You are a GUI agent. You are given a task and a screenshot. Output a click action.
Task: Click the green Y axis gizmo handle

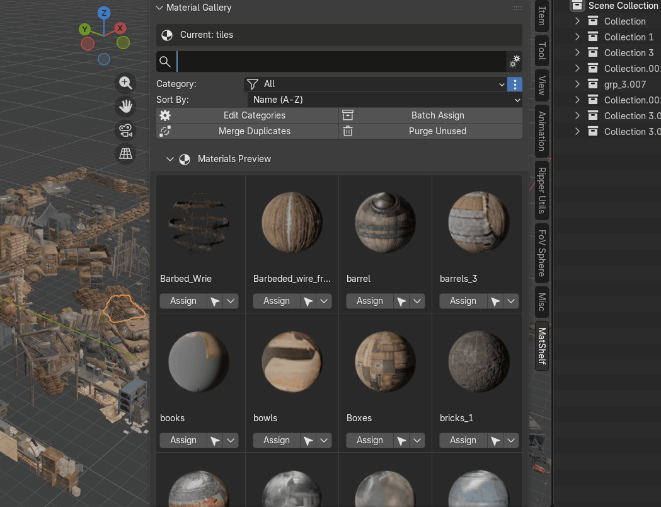coord(84,29)
